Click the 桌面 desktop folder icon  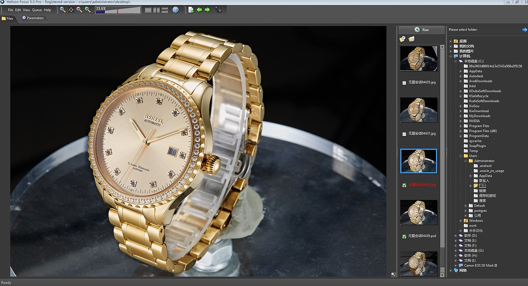tap(456, 41)
